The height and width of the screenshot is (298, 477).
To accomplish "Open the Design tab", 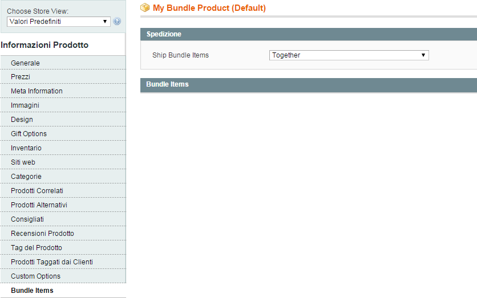I will (x=22, y=120).
